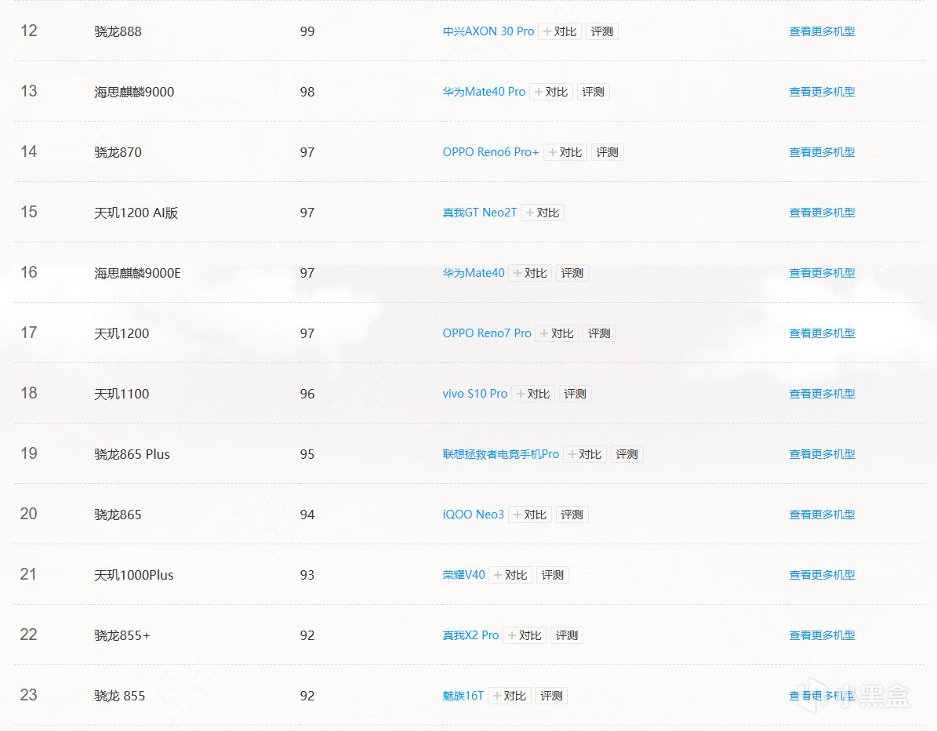937x731 pixels.
Task: Select the 天玑1200 AI版 chip name
Action: pos(136,213)
